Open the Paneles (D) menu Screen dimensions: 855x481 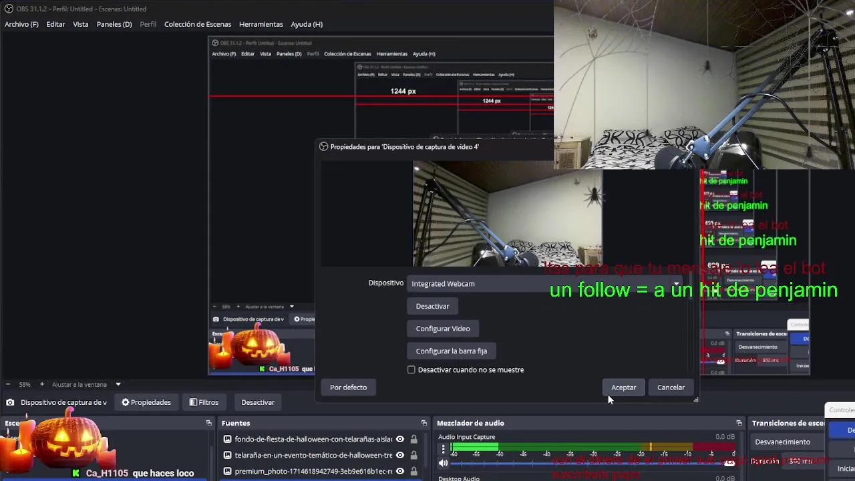click(114, 24)
